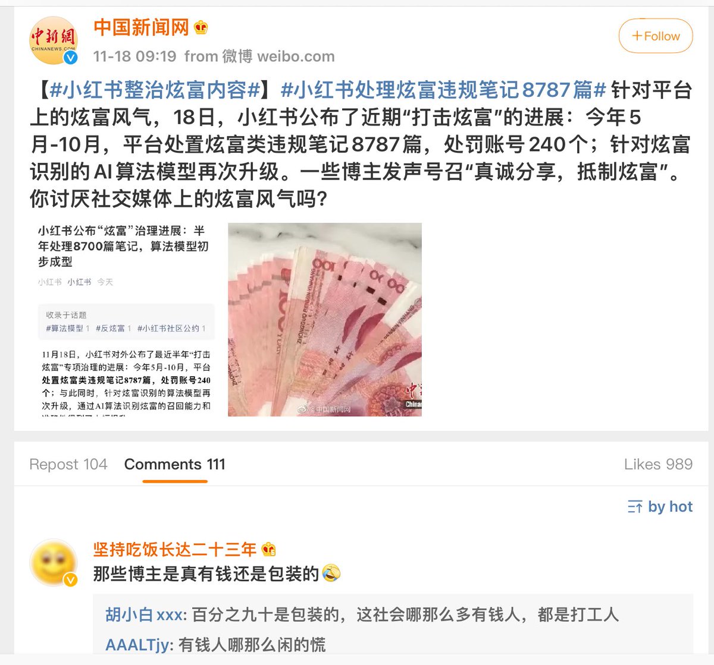This screenshot has height=665, width=714.
Task: Open 中国新闻网 profile avatar
Action: 54,40
